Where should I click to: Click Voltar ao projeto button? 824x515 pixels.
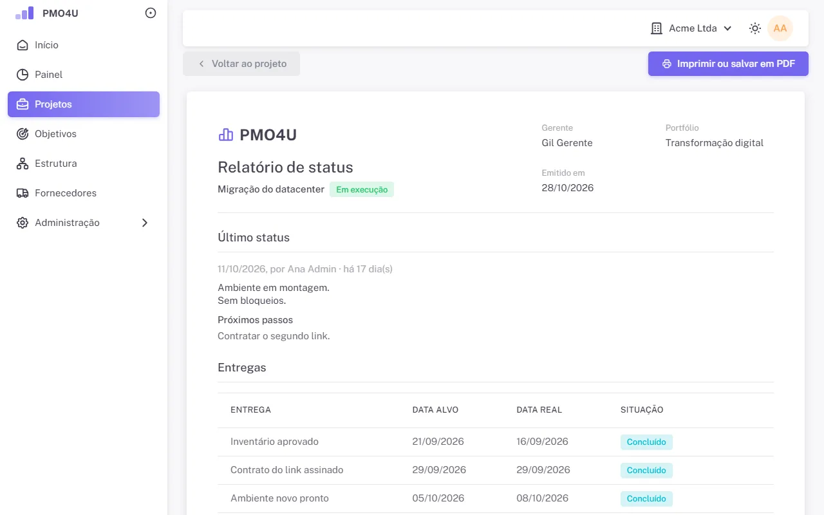[x=241, y=64]
